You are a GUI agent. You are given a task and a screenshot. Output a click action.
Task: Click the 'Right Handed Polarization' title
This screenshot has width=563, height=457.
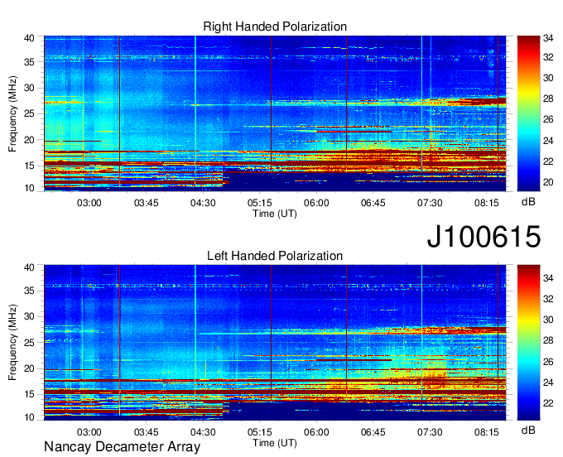tap(275, 26)
